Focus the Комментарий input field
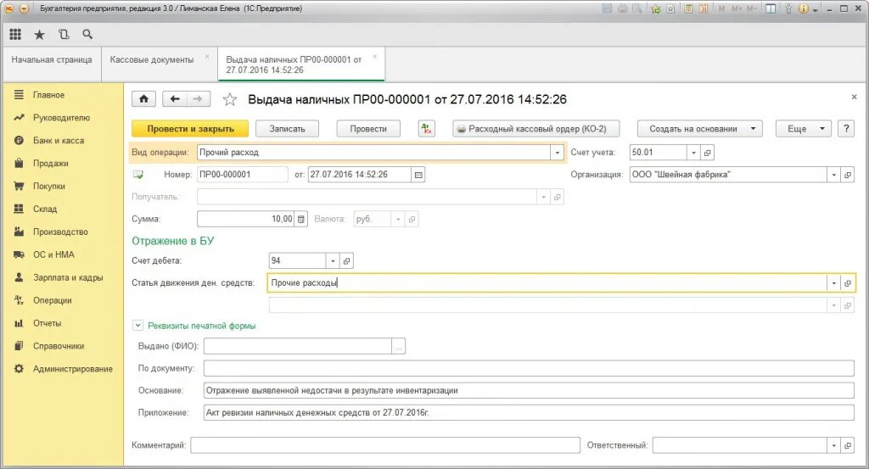This screenshot has height=469, width=869. pos(385,445)
